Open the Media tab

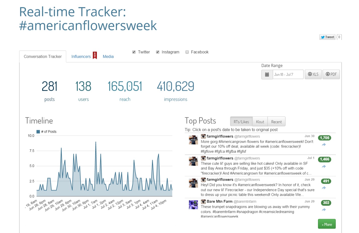point(108,57)
